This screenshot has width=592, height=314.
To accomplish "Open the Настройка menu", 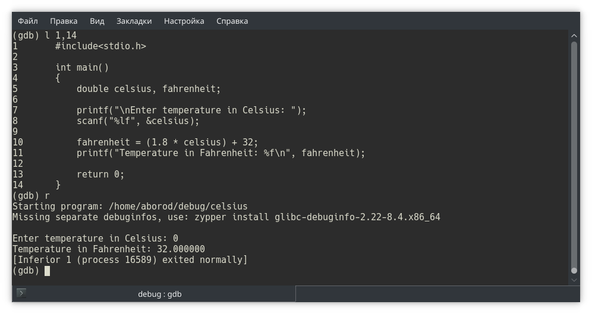I will (x=184, y=21).
